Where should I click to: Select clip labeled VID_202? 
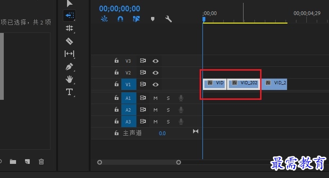(244, 84)
